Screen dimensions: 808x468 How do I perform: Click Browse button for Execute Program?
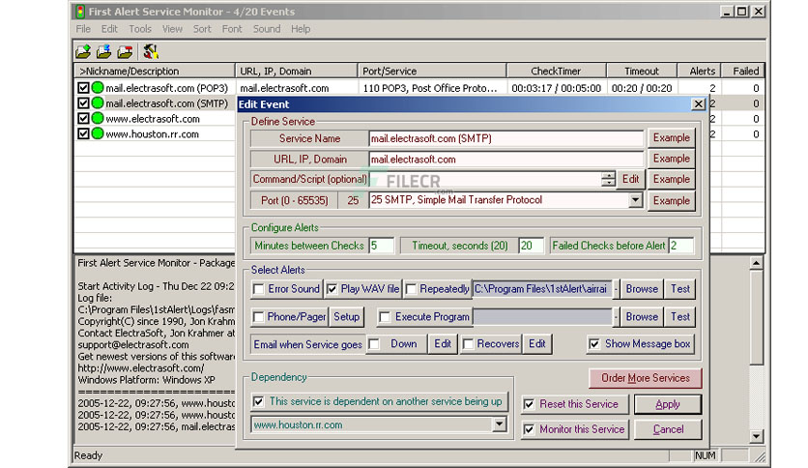coord(642,317)
